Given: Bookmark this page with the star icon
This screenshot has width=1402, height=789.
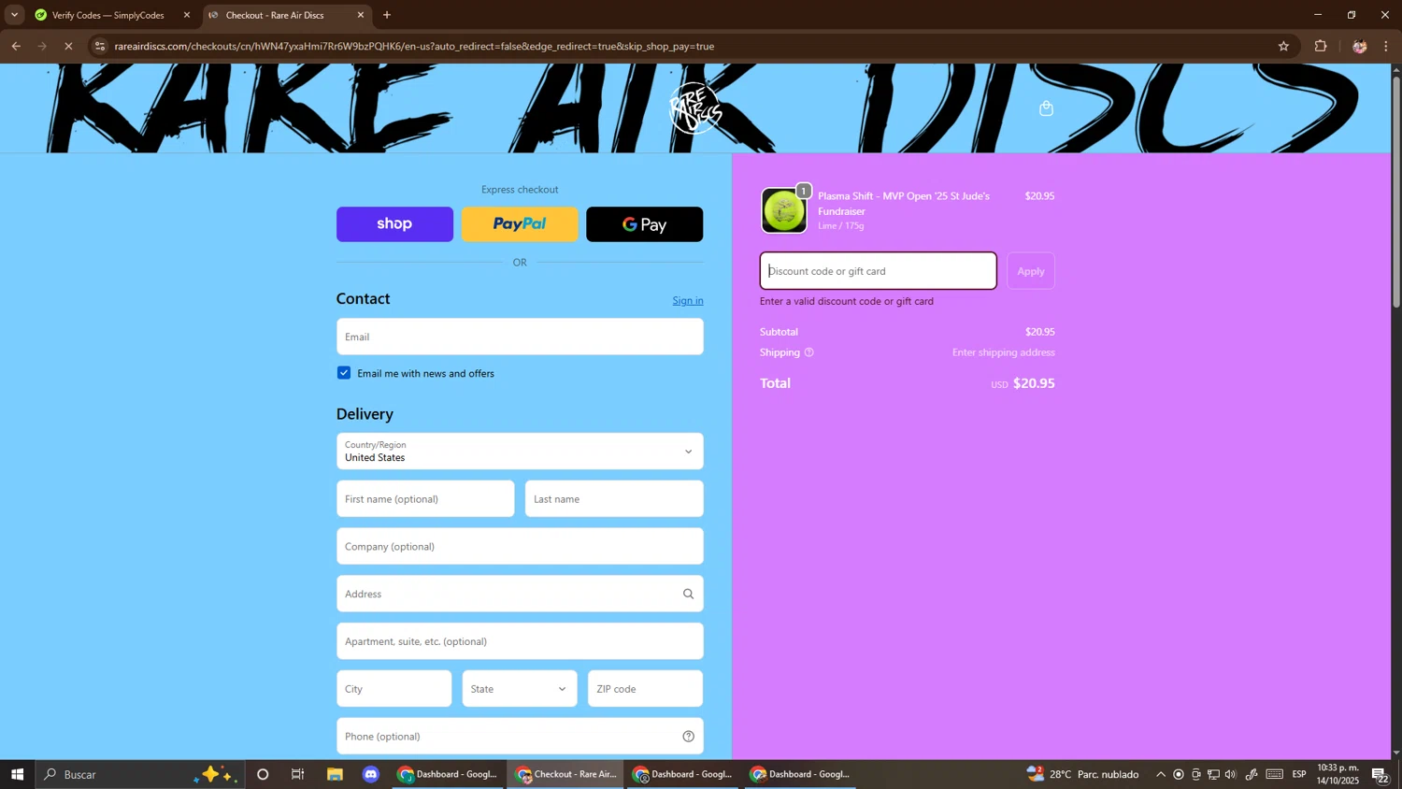Looking at the screenshot, I should click(x=1283, y=46).
